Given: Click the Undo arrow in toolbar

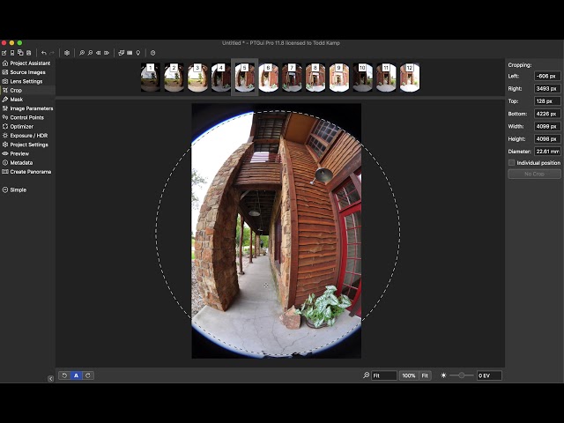Looking at the screenshot, I should pyautogui.click(x=44, y=53).
